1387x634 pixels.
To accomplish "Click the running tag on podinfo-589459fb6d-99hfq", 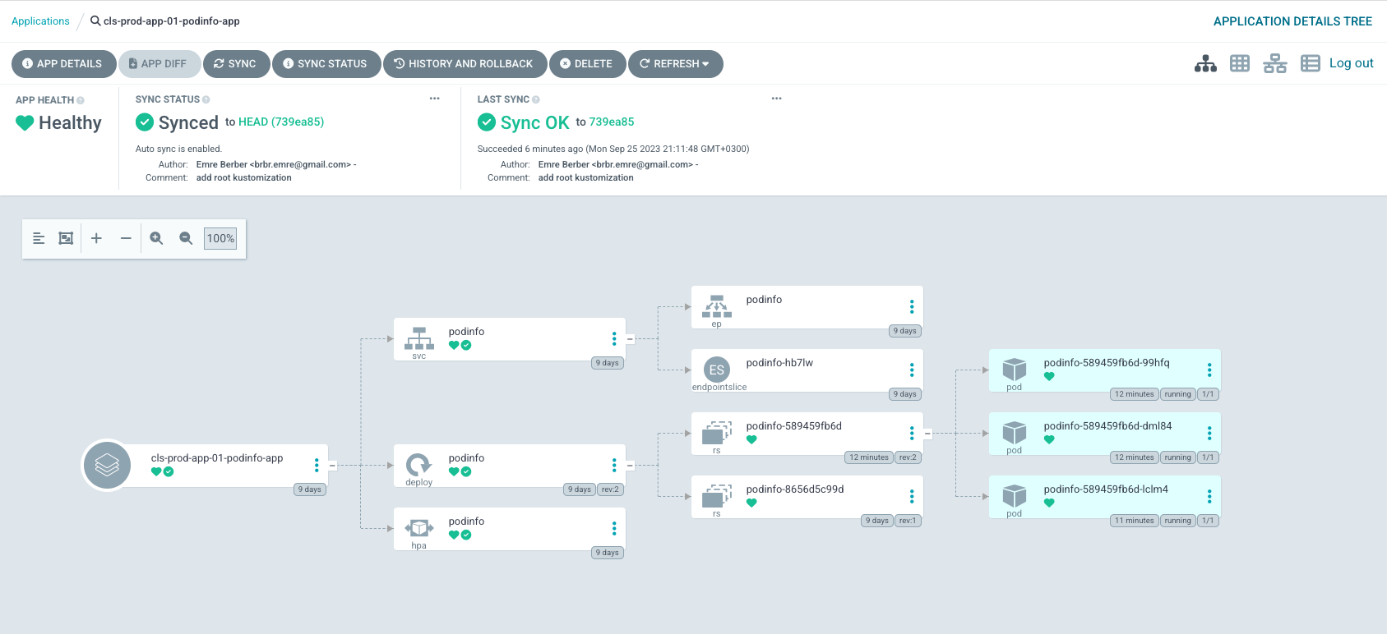I will click(x=1177, y=394).
